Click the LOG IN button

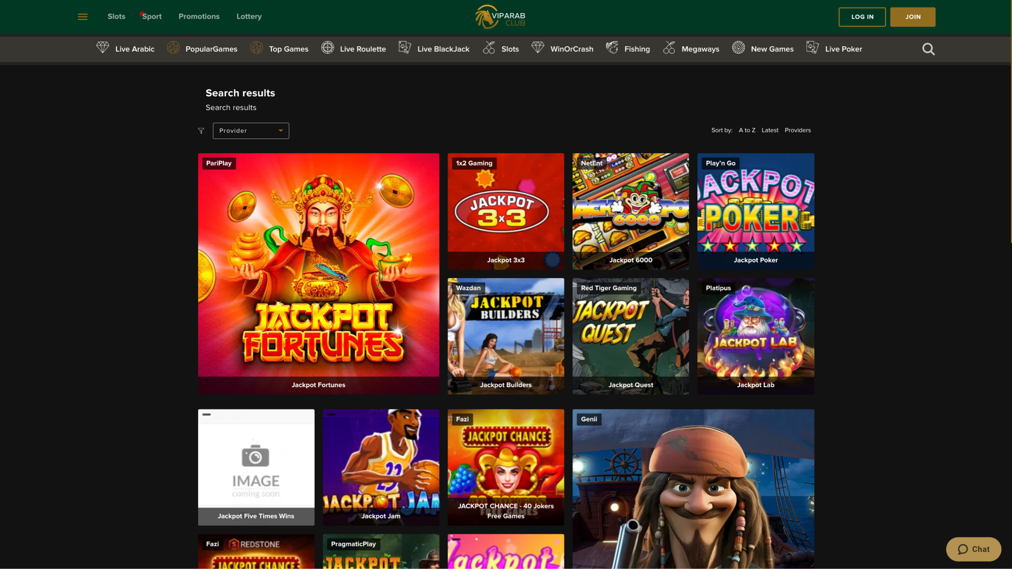click(862, 16)
